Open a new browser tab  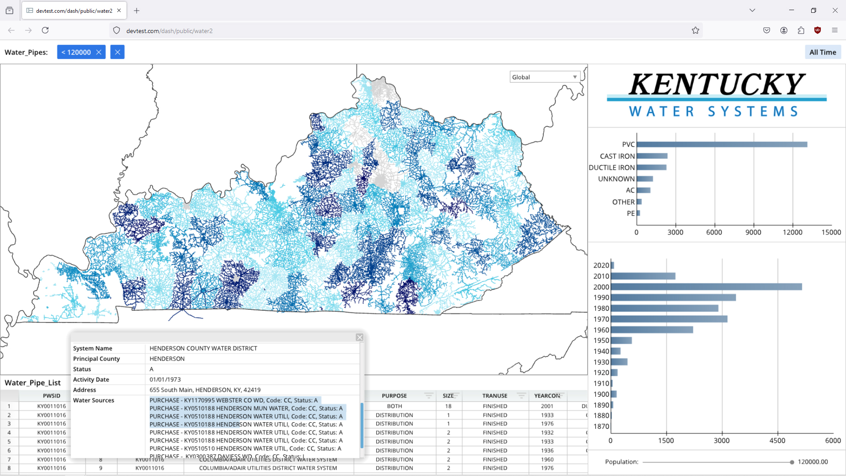(137, 11)
